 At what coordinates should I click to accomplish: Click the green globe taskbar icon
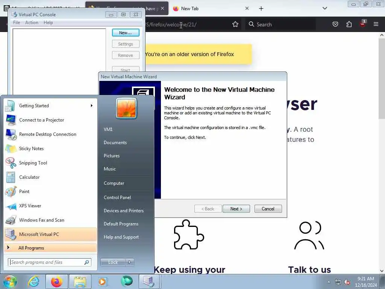click(127, 281)
